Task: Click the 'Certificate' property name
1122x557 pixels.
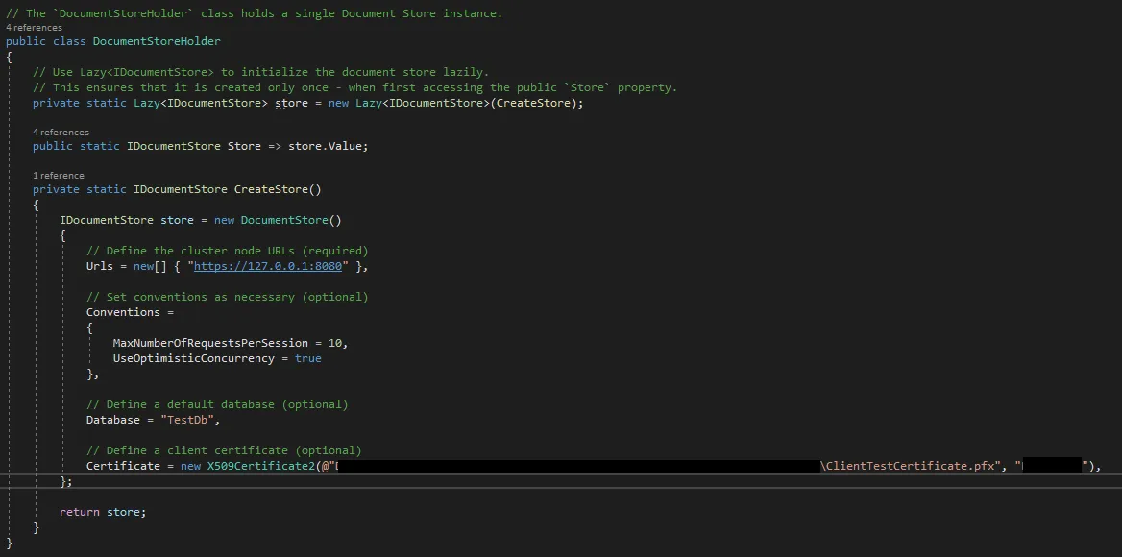Action: click(x=123, y=466)
